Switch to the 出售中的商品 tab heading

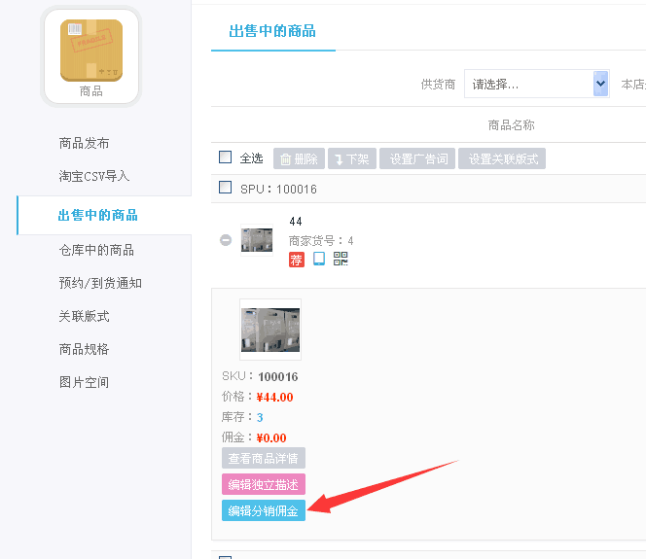tap(272, 31)
